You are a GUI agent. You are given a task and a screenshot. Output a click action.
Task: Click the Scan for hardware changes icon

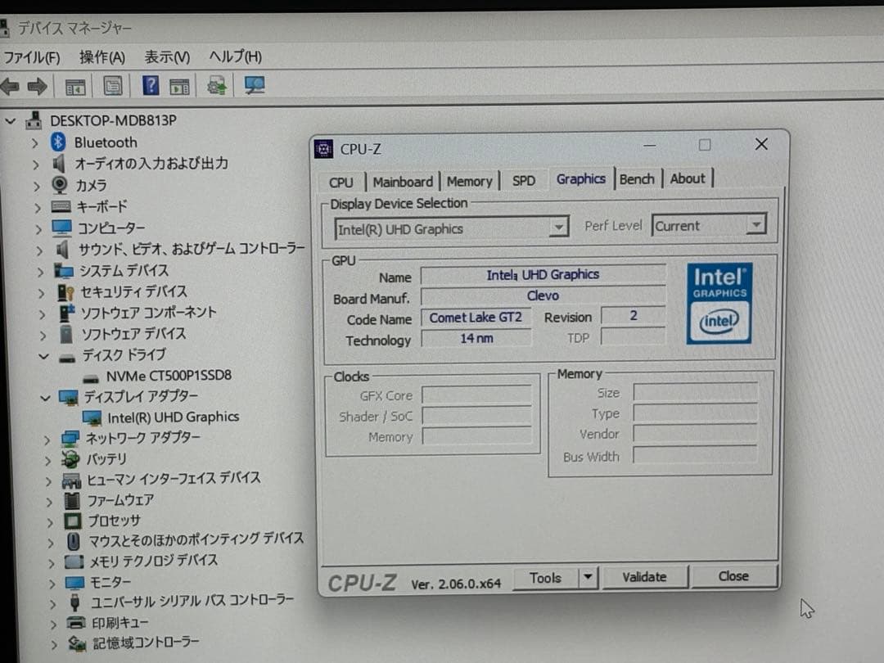[x=255, y=85]
